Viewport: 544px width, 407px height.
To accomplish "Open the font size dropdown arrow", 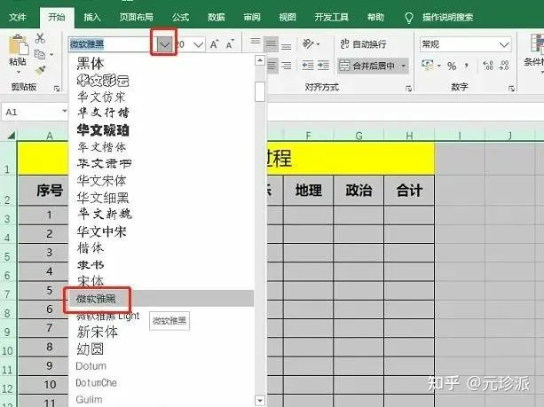I will pos(199,43).
